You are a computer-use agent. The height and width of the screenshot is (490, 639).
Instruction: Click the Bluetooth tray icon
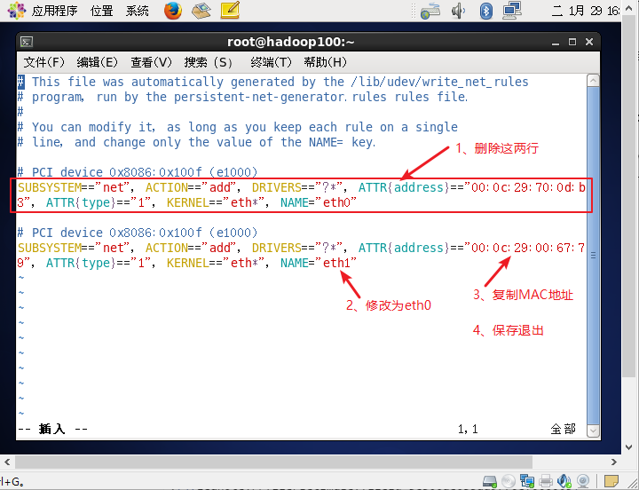click(x=485, y=11)
